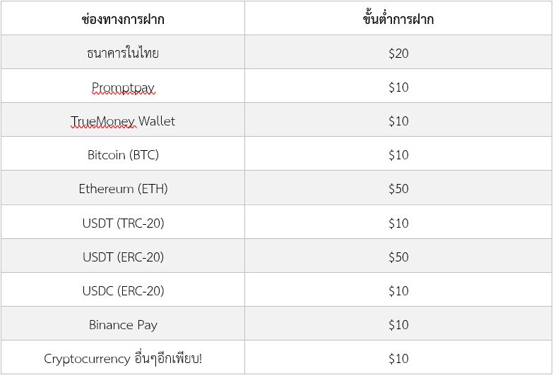
Task: Select the $10 amount beside Bitcoin (BTC)
Action: [x=398, y=155]
